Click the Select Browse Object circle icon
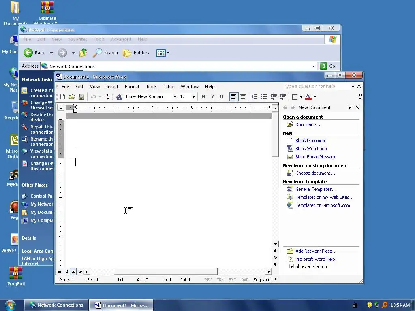Screen dimensions: 415x311 pos(275,257)
